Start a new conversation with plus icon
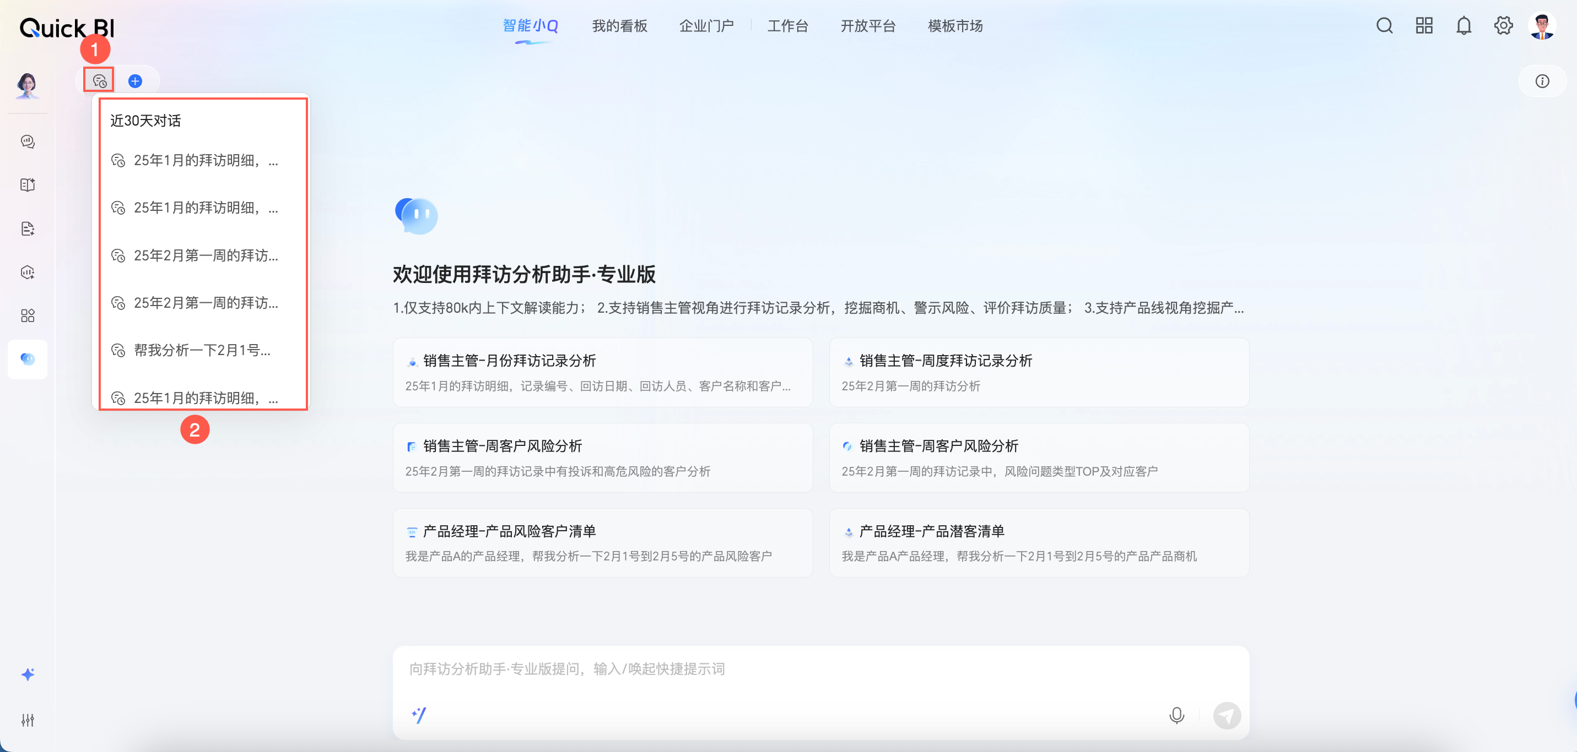 tap(136, 81)
